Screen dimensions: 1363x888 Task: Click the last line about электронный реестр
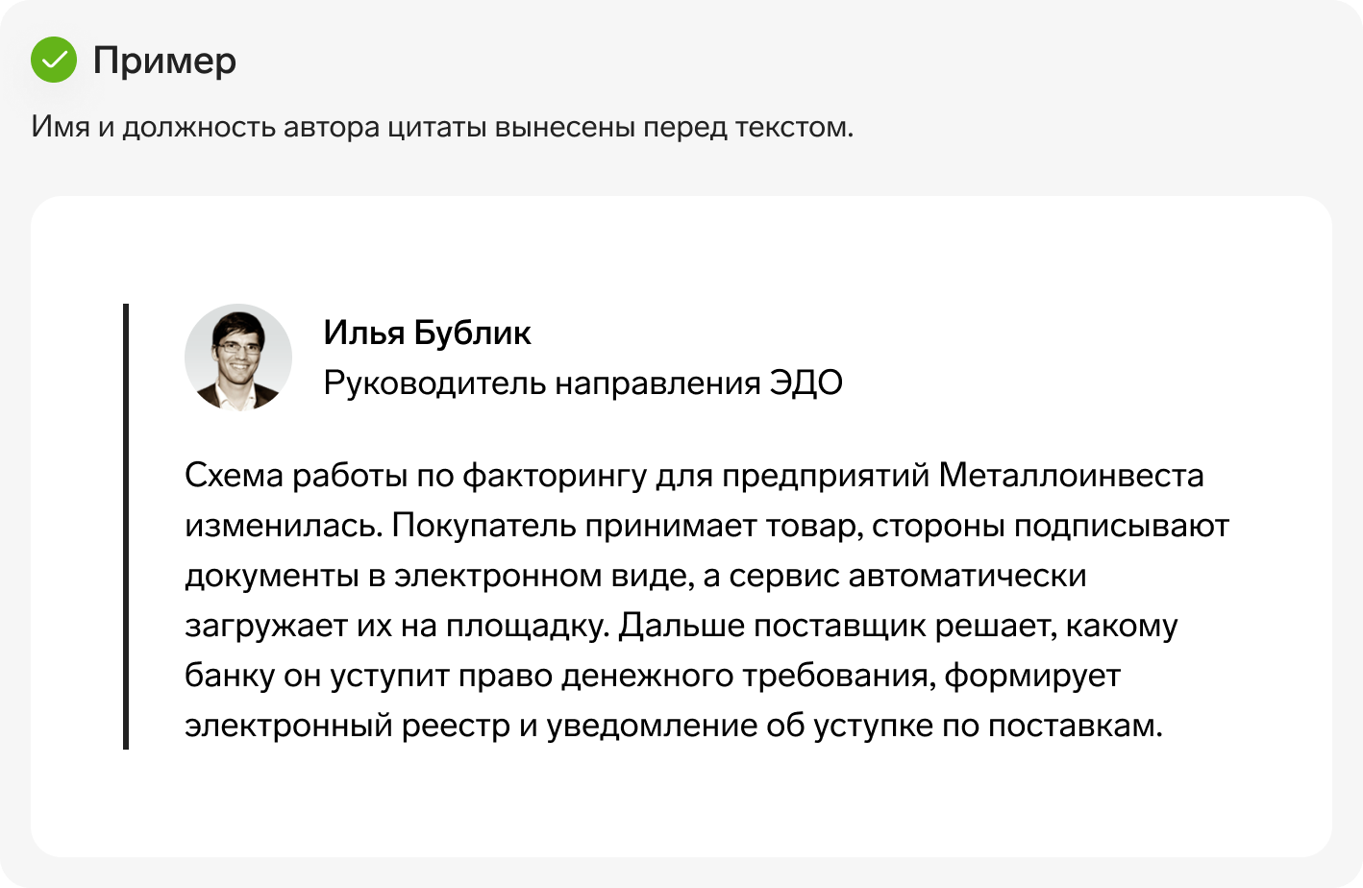[x=674, y=726]
